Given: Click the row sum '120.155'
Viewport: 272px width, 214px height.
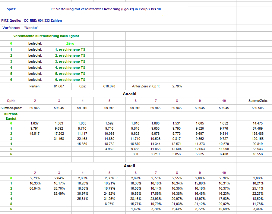Looking at the screenshot, I should [258, 139].
